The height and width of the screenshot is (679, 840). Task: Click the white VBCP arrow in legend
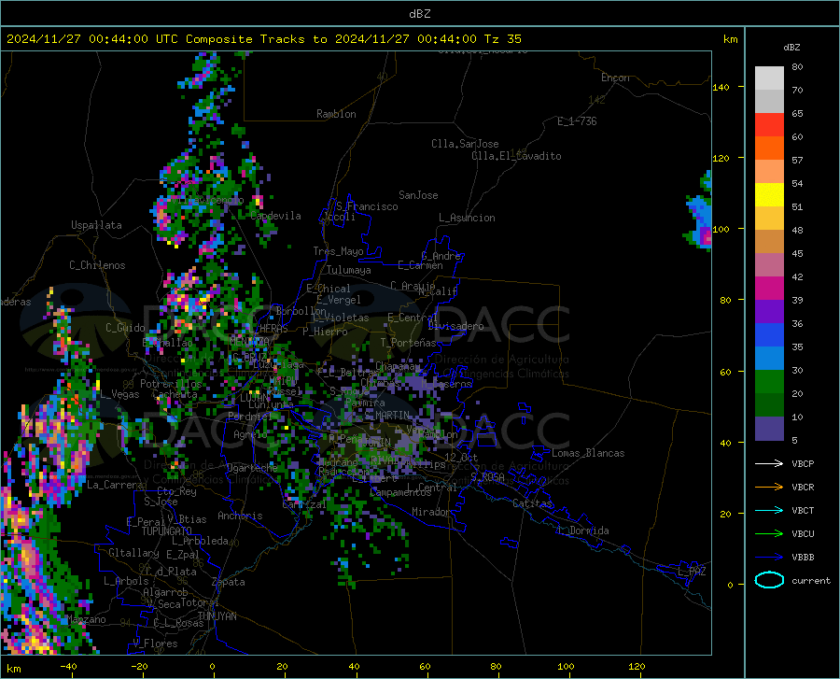coord(769,463)
